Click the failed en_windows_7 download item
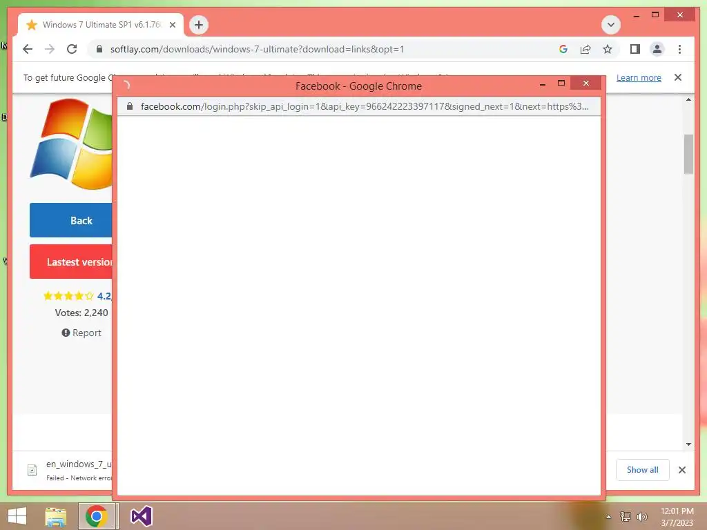 click(x=68, y=470)
